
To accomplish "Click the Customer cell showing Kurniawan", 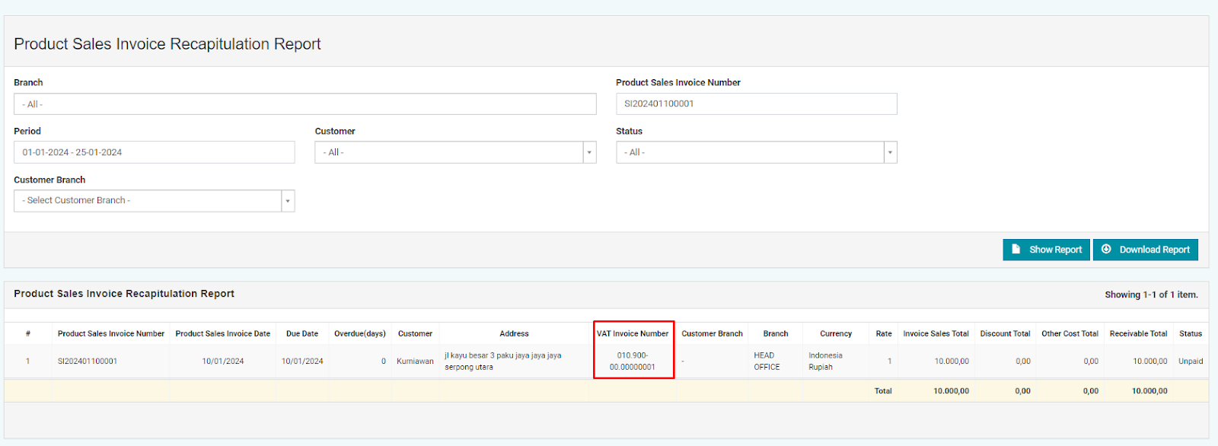I will (x=415, y=362).
